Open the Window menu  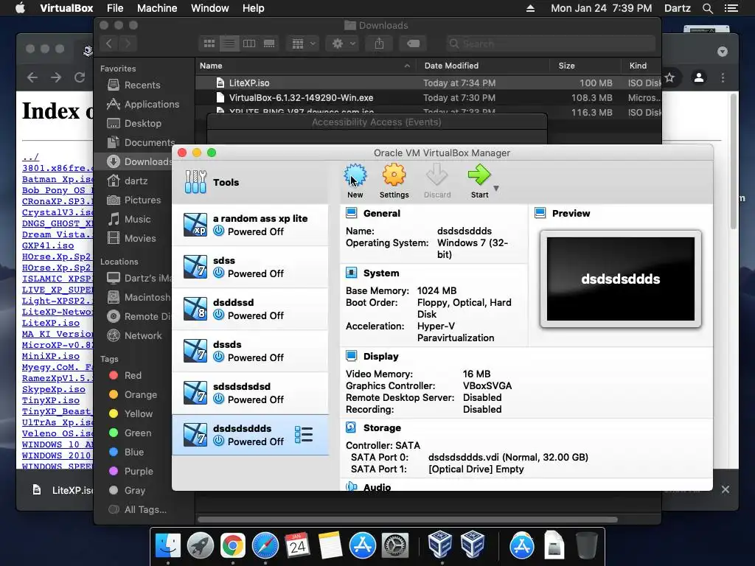[210, 8]
